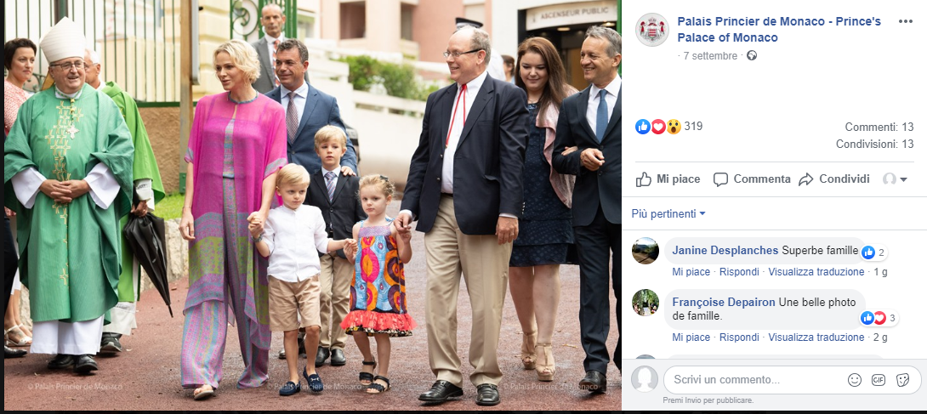Image resolution: width=927 pixels, height=414 pixels.
Task: Open the three-dot post options menu
Action: (905, 21)
